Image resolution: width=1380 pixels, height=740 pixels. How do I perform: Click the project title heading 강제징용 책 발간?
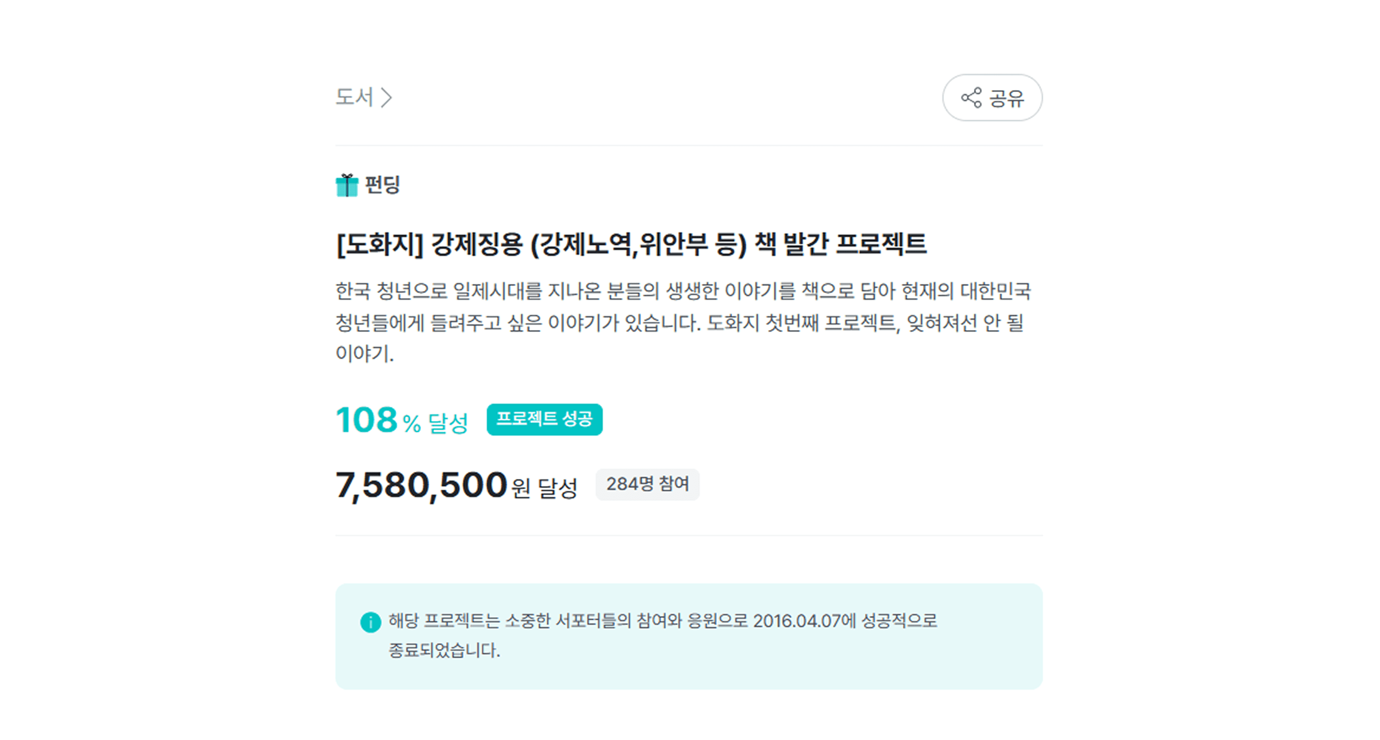631,245
